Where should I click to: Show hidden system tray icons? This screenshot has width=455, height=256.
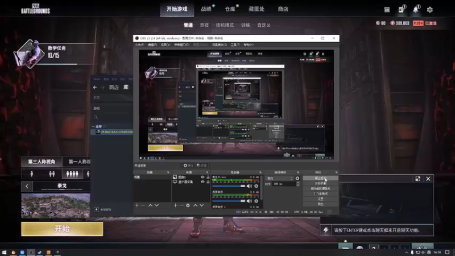click(x=407, y=253)
